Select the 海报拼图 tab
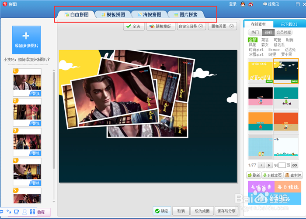 (150, 14)
